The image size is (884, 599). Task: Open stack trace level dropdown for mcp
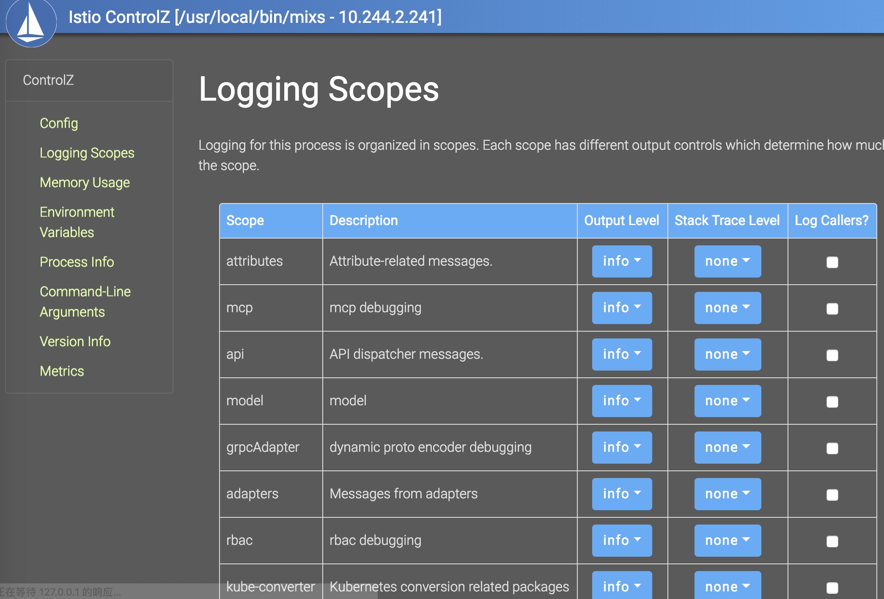(728, 308)
